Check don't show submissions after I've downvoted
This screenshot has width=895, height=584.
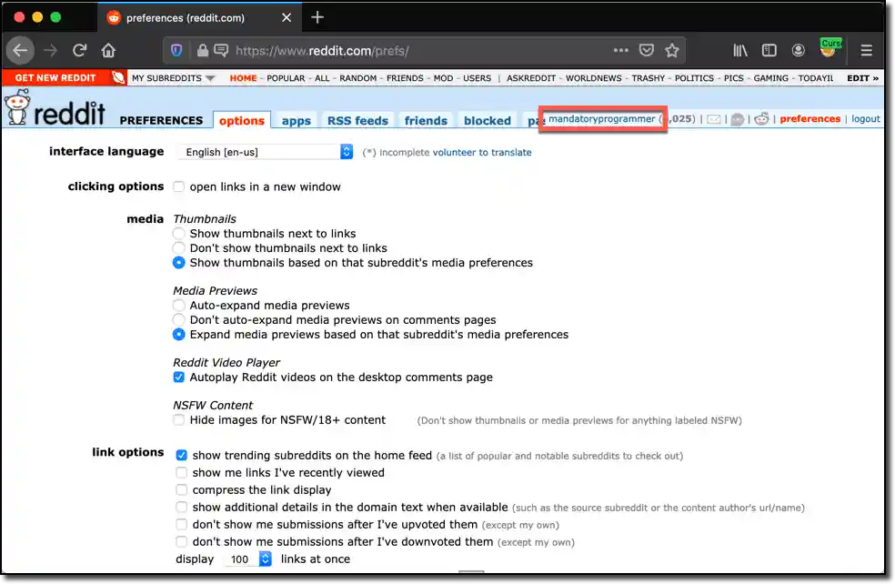coord(182,542)
